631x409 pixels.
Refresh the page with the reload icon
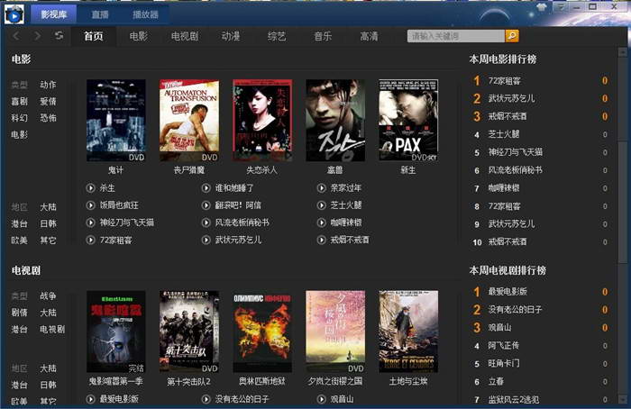[x=59, y=36]
